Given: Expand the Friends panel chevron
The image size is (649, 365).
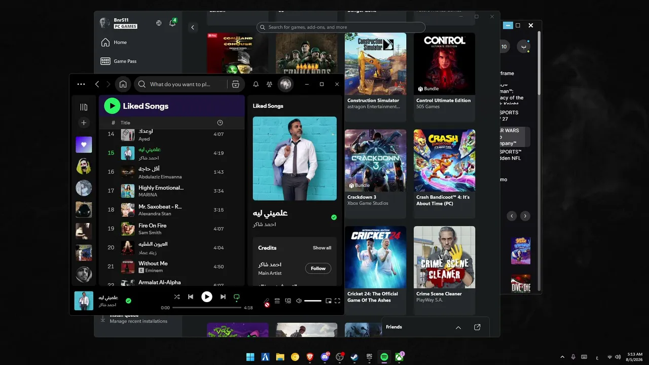Looking at the screenshot, I should click(458, 327).
